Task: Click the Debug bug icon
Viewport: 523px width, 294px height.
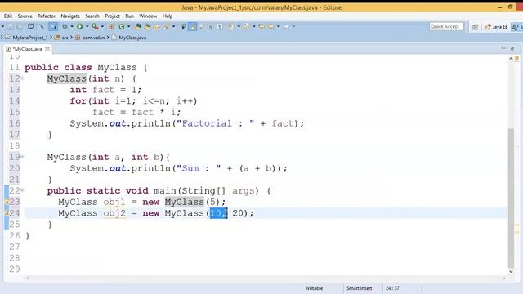Action: [x=65, y=26]
